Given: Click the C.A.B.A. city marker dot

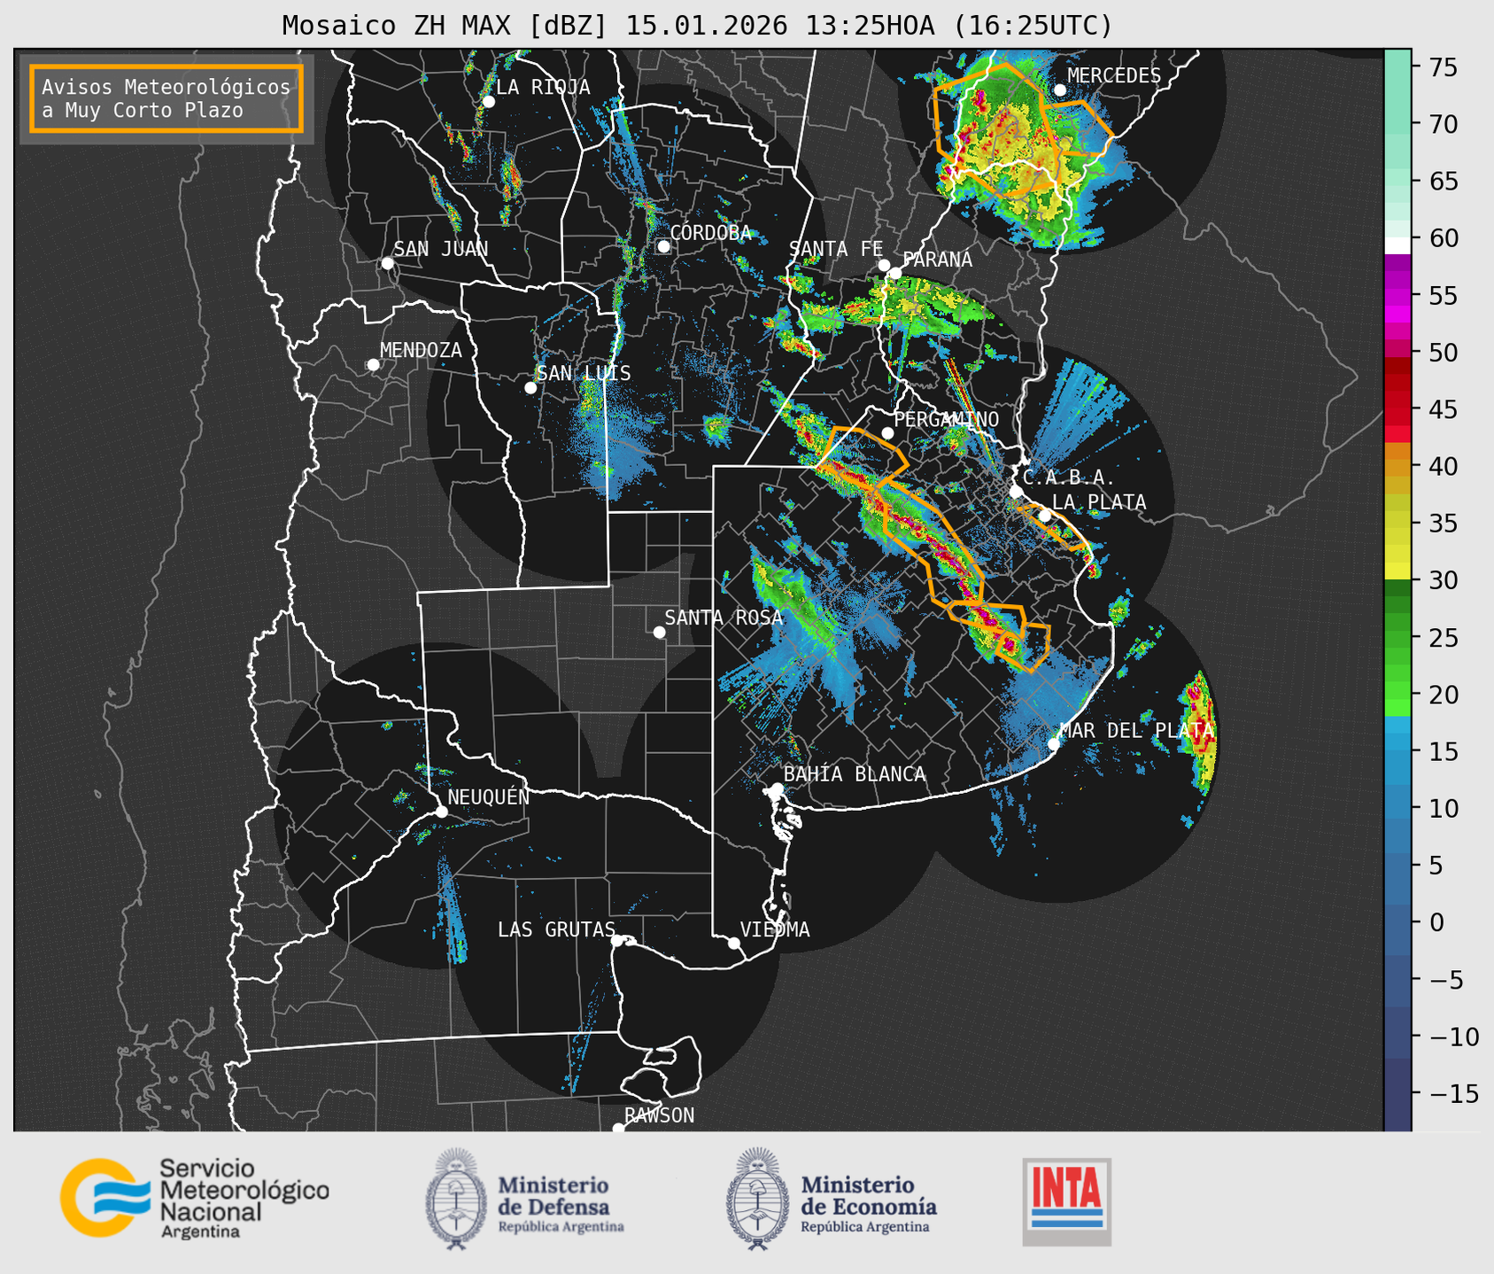Looking at the screenshot, I should click(1016, 492).
